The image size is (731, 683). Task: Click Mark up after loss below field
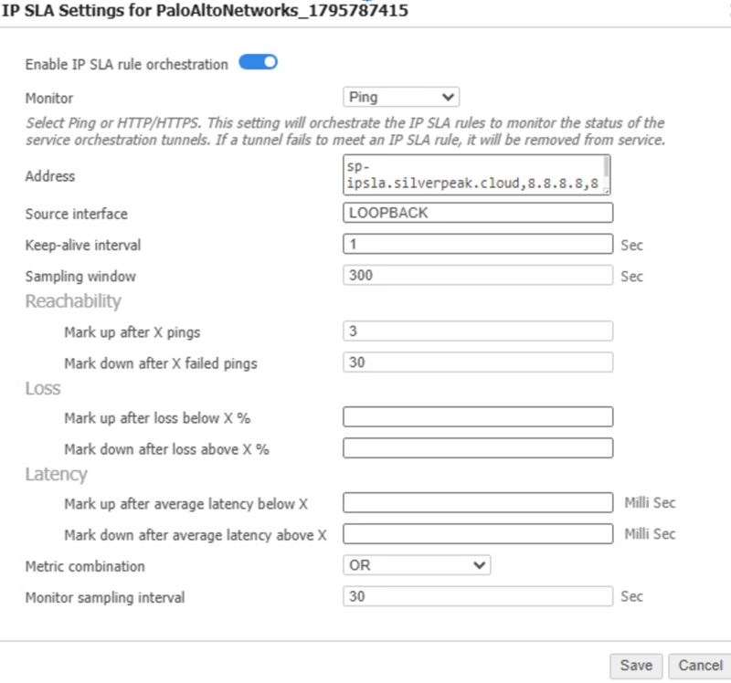477,417
